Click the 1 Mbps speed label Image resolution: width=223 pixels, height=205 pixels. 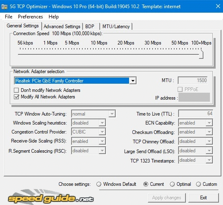(x=50, y=43)
